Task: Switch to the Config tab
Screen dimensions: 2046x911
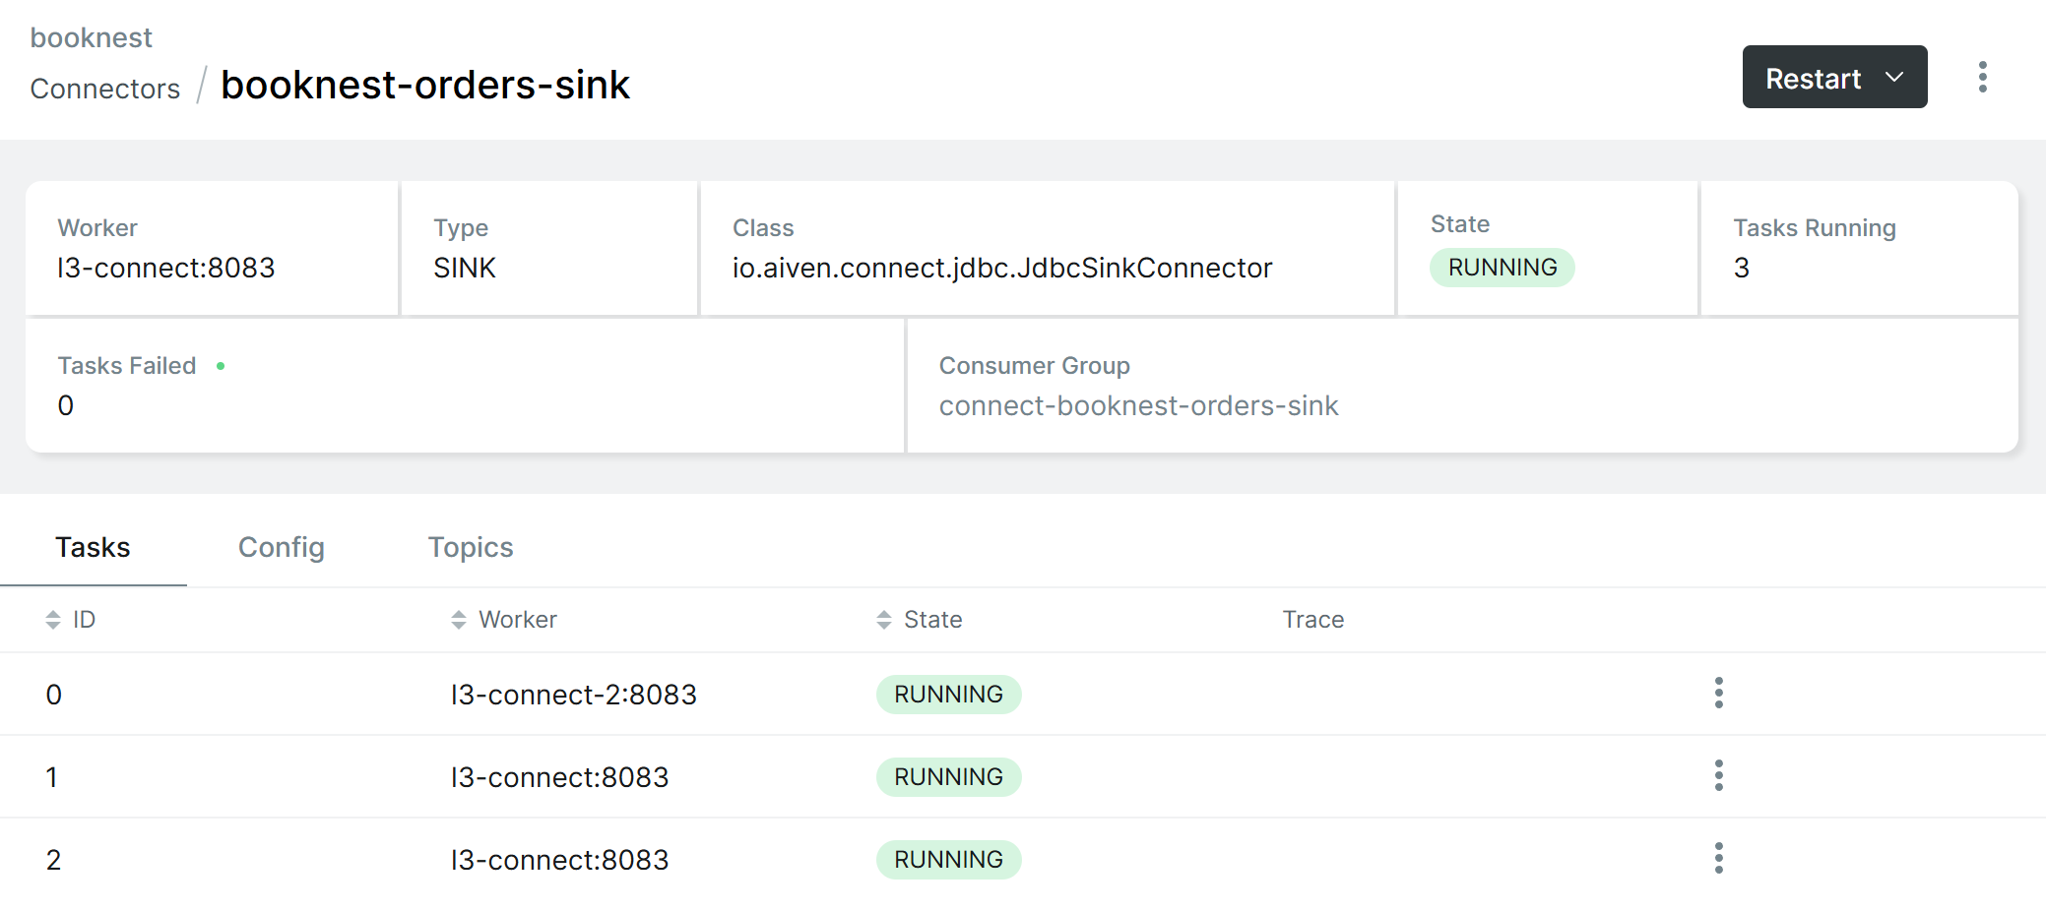Action: (282, 547)
